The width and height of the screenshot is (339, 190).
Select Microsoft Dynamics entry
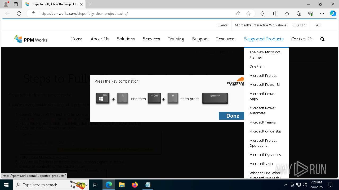coord(265,155)
